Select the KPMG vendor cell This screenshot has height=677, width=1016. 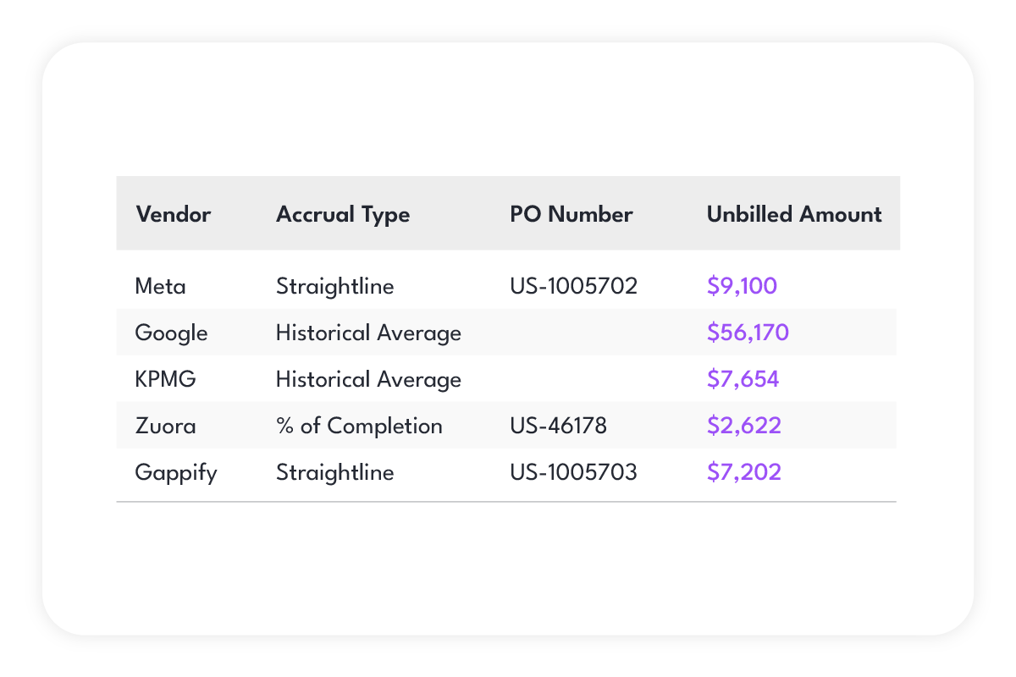(x=166, y=379)
